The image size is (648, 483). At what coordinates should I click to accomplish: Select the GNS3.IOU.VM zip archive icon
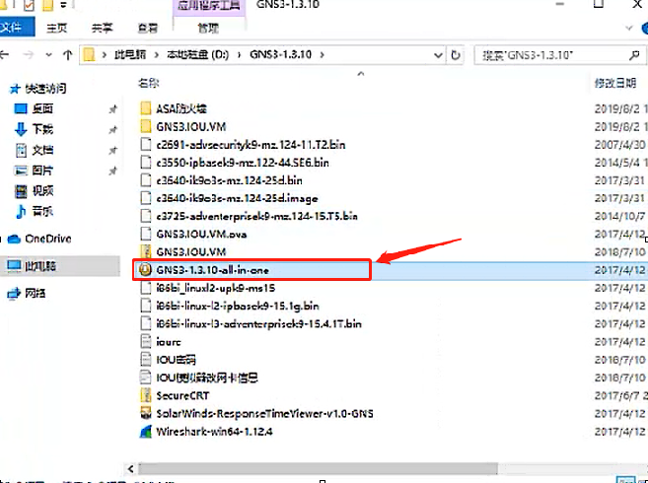(x=145, y=252)
